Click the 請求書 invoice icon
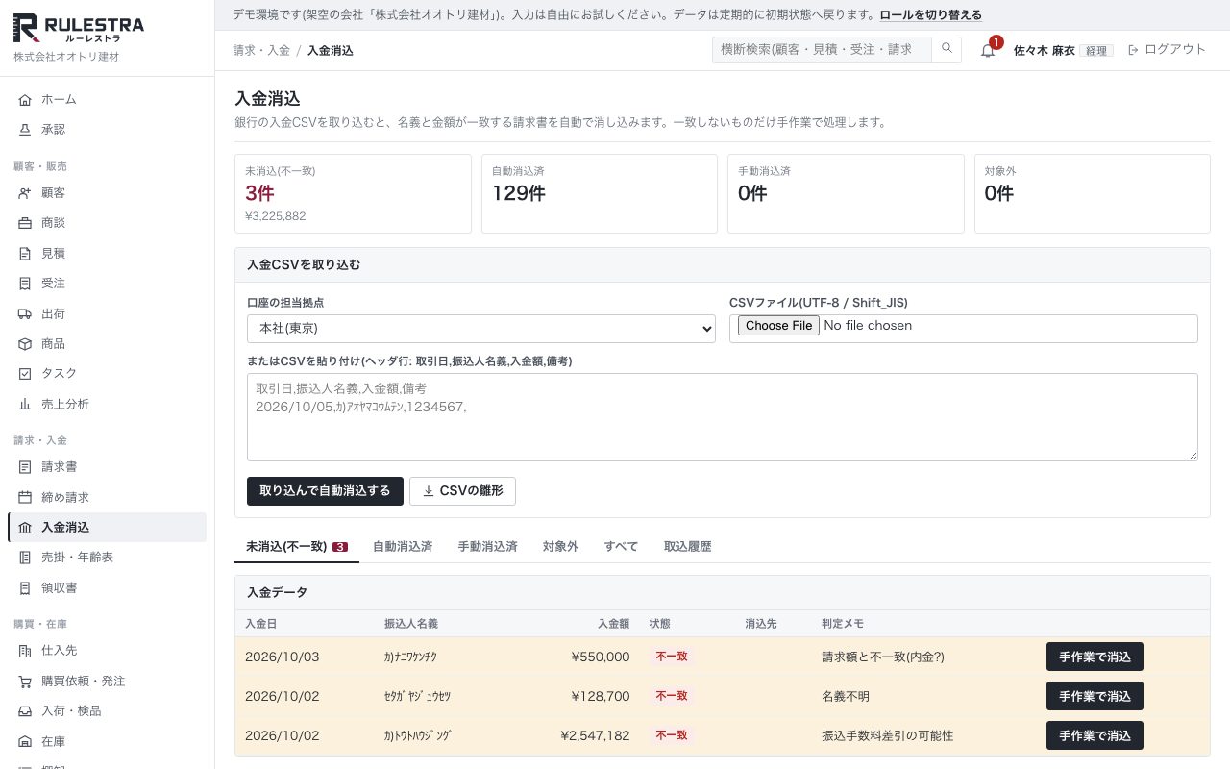The image size is (1230, 769). tap(25, 467)
